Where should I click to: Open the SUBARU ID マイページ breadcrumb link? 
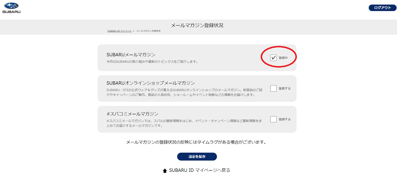tap(119, 31)
